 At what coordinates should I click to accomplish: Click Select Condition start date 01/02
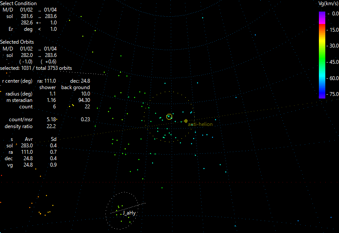click(27, 10)
